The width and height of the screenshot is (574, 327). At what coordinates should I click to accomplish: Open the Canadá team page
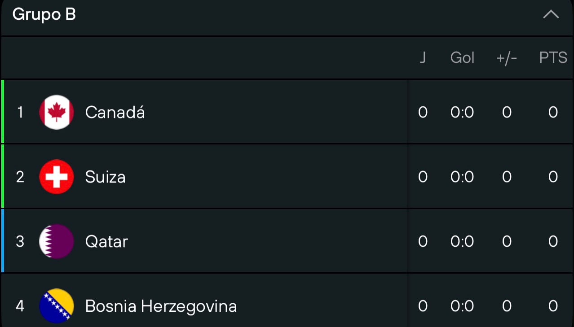click(115, 112)
